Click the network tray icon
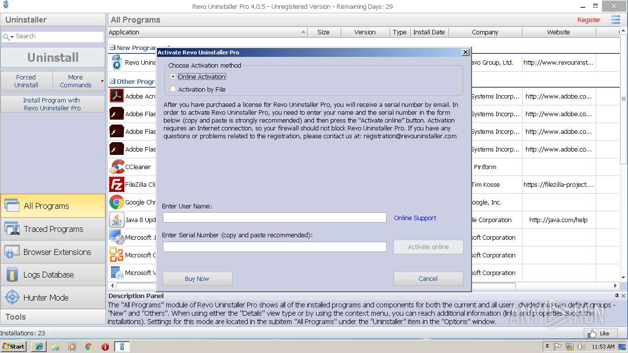The width and height of the screenshot is (628, 353). [569, 347]
